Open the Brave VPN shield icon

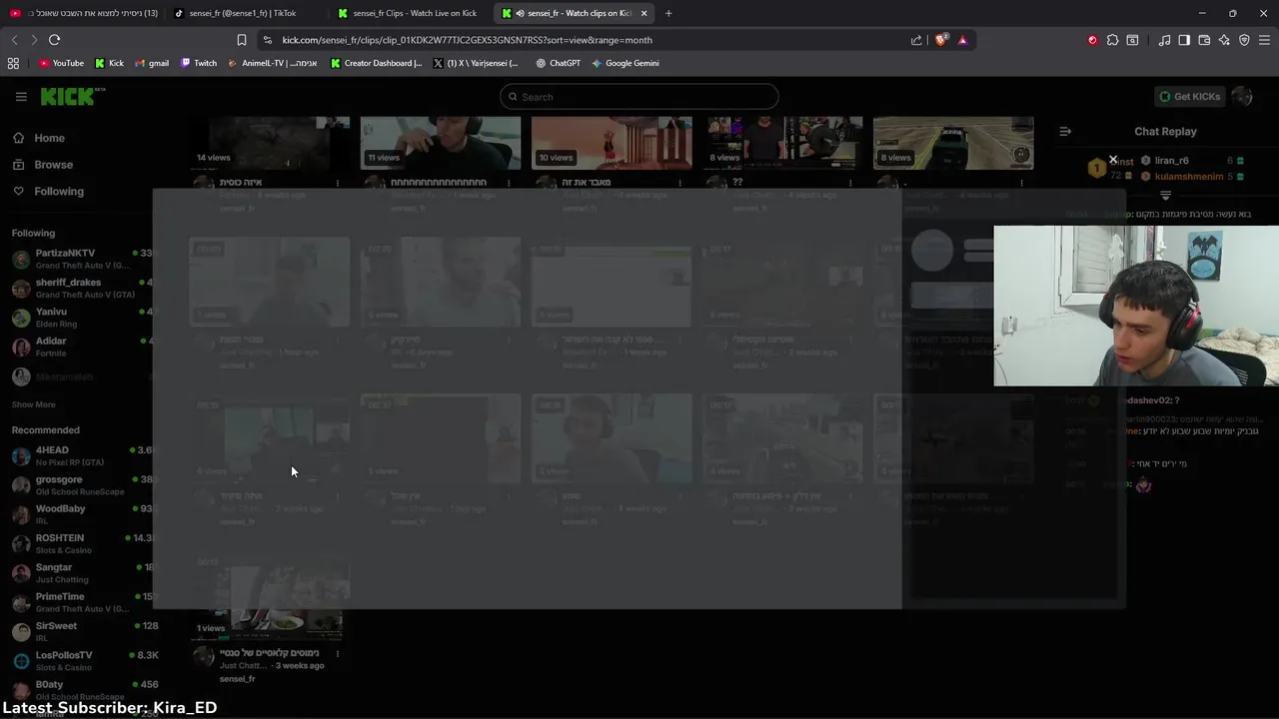pos(1244,40)
